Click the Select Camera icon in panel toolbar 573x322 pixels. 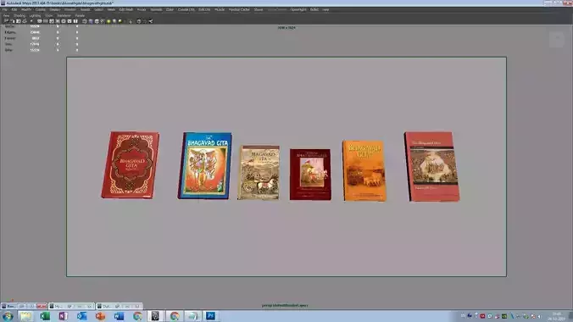click(x=6, y=21)
